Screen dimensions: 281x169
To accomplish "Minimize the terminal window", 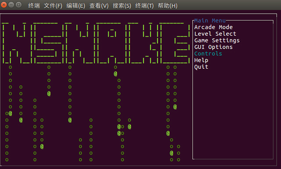I will click(11, 5).
